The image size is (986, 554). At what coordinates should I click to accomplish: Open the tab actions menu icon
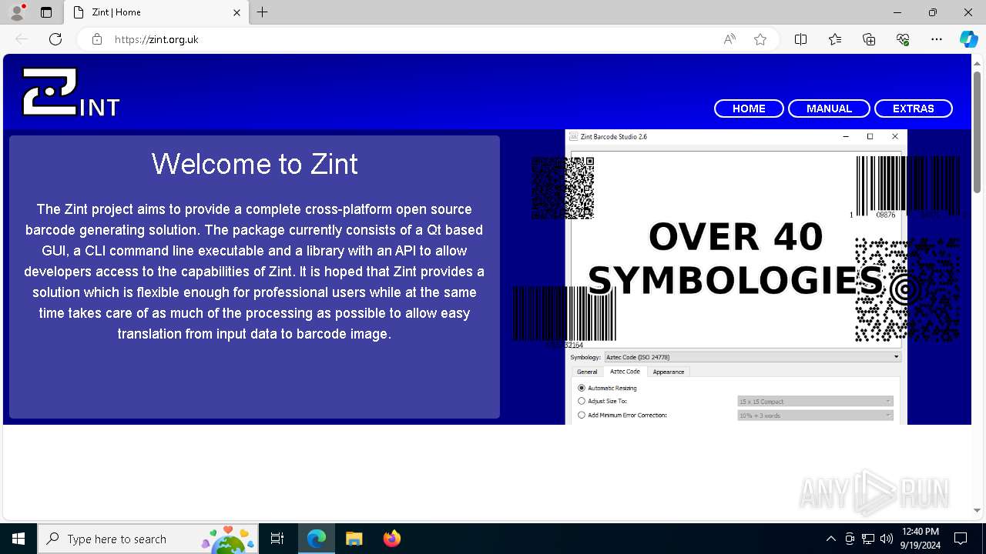click(46, 12)
